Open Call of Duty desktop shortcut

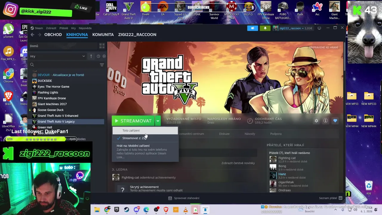pos(111,9)
